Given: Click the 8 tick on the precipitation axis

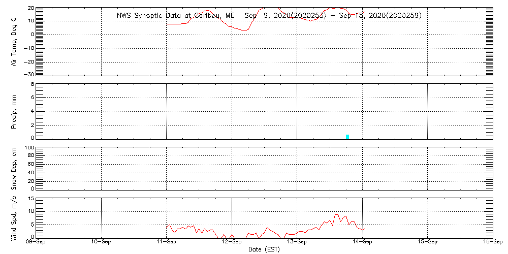Looking at the screenshot, I should pyautogui.click(x=31, y=84).
